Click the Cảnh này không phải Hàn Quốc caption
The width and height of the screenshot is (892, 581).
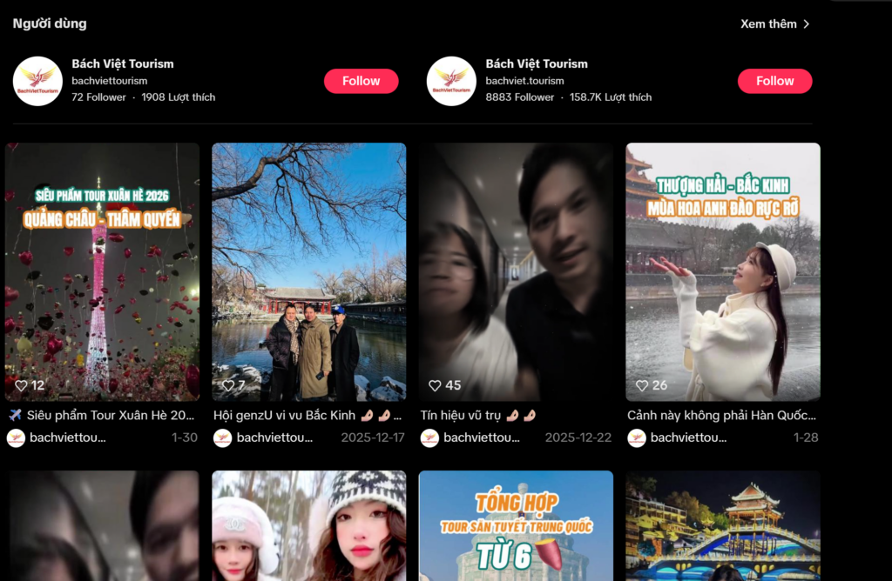click(x=721, y=415)
